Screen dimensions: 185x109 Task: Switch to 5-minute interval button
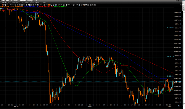click(15, 5)
